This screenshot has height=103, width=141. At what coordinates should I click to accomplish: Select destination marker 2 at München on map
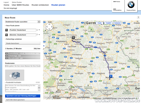pos(111,76)
